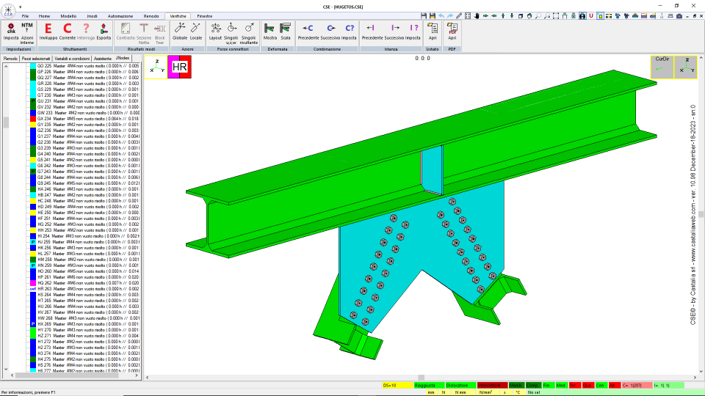Toggle Ter status indicator
This screenshot has height=396, width=705.
pos(574,385)
